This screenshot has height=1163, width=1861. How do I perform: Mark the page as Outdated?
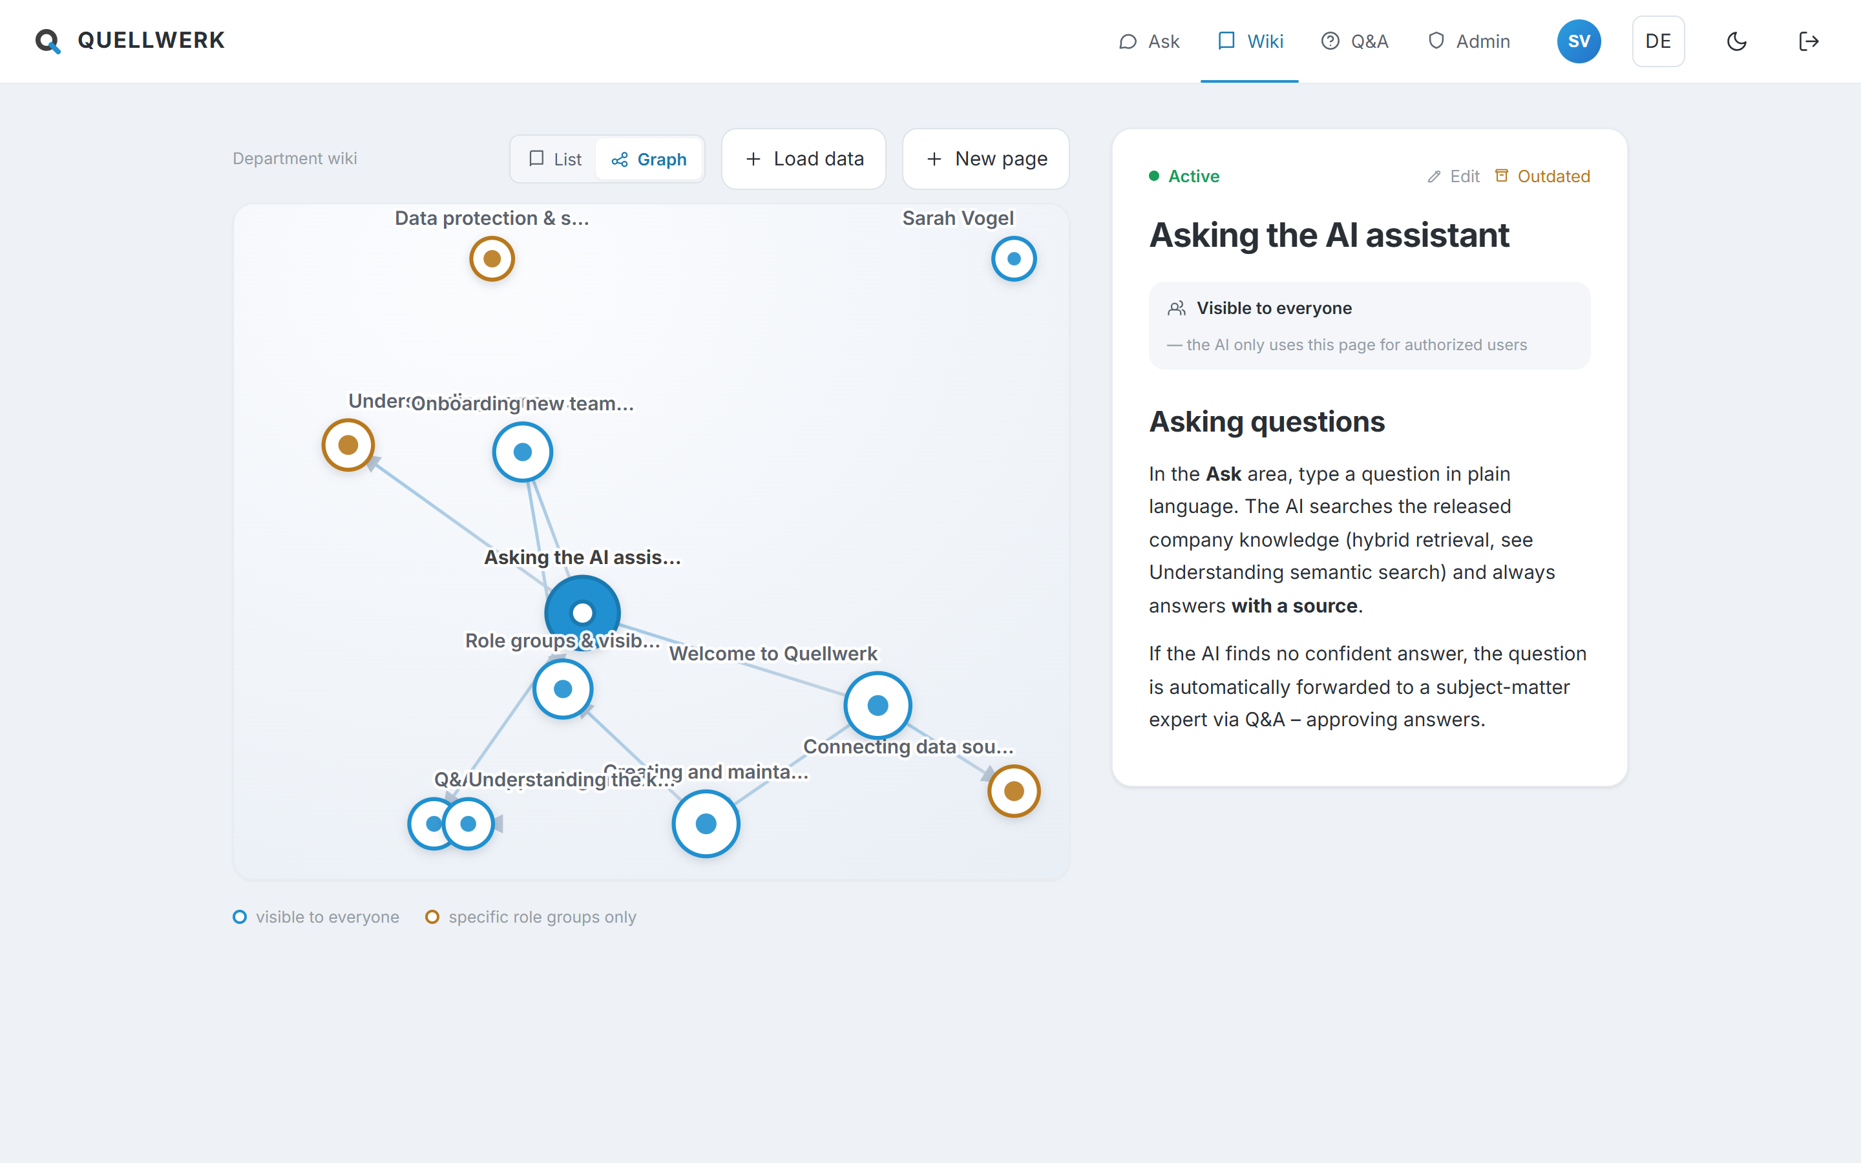(1542, 176)
